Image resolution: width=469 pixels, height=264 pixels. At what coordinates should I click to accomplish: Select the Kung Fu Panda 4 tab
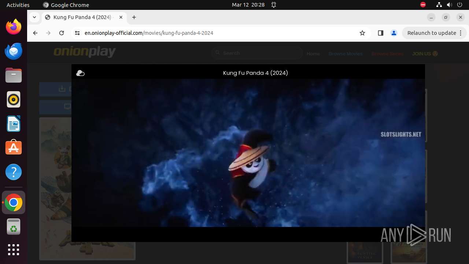(x=84, y=17)
